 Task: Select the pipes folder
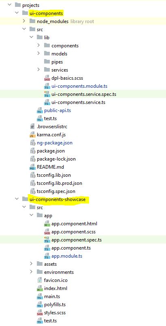coord(57,62)
